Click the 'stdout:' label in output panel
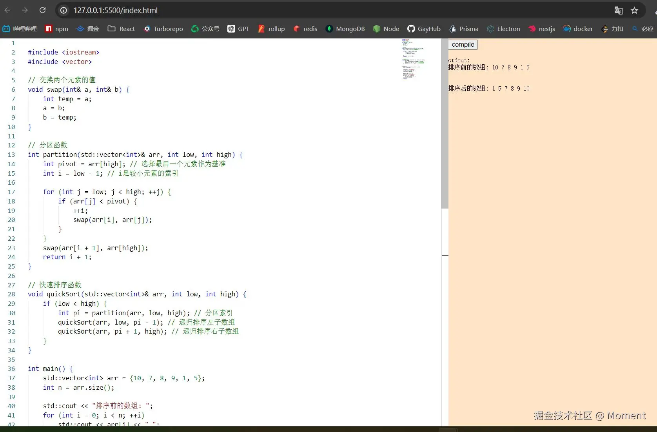This screenshot has height=432, width=657. (x=459, y=60)
